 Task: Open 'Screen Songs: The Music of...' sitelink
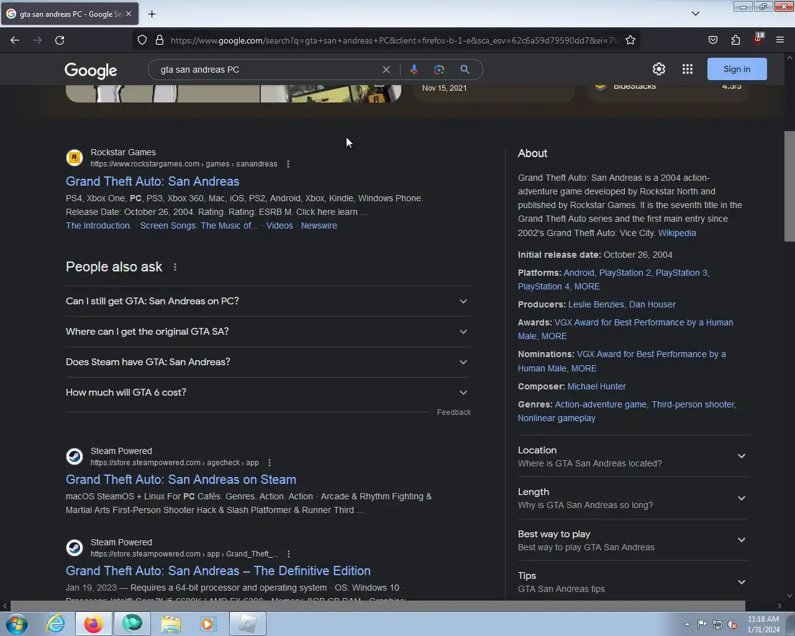pyautogui.click(x=199, y=225)
